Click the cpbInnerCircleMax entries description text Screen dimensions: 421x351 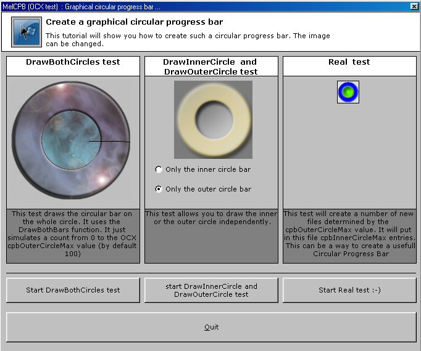point(349,233)
